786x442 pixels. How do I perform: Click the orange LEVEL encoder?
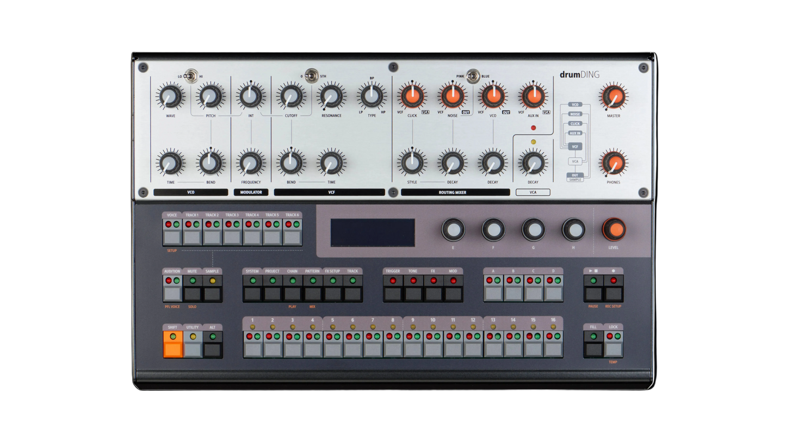click(614, 229)
